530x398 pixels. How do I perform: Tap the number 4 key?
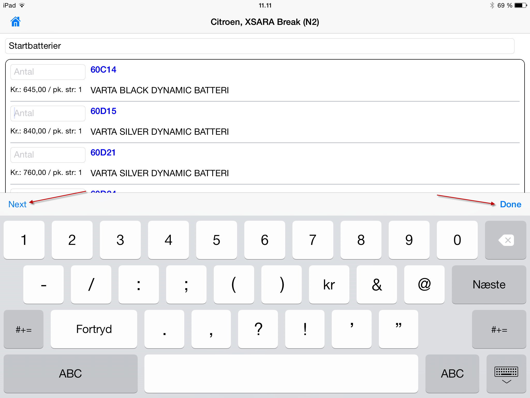coord(168,240)
